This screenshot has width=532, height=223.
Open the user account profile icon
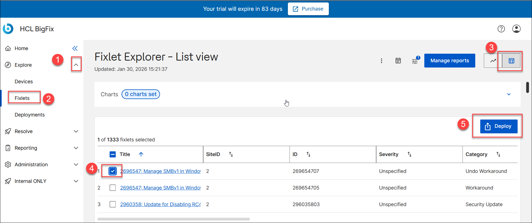click(516, 29)
